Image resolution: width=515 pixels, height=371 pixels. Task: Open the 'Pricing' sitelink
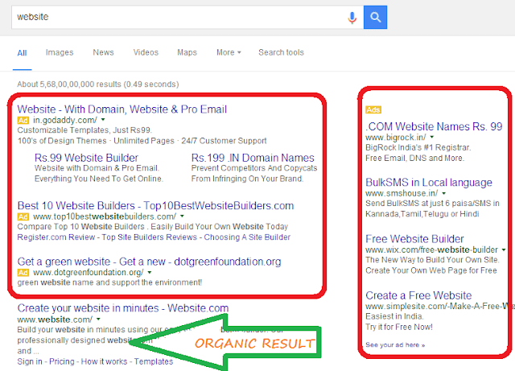[62, 361]
